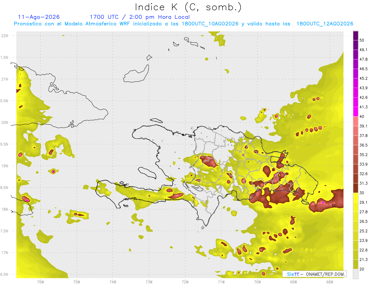Click the colorbar value 46.5

pyautogui.click(x=364, y=69)
